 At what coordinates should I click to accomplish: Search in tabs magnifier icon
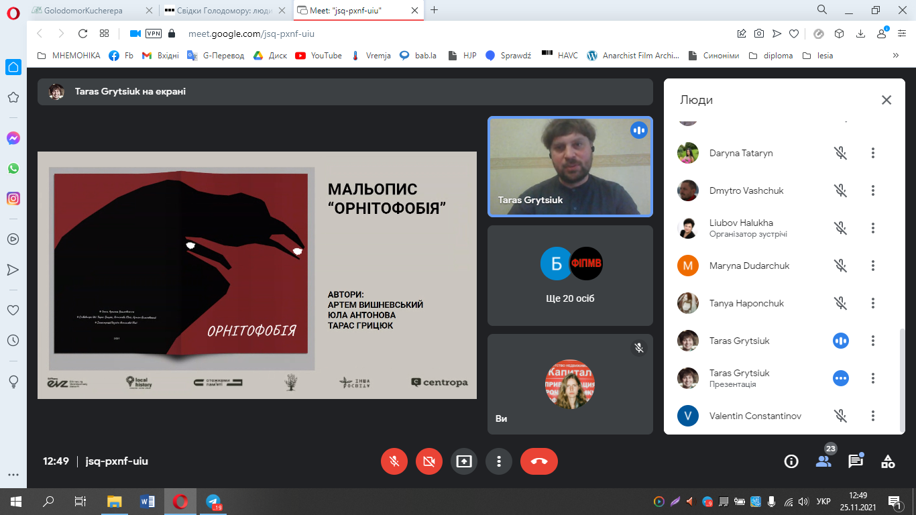click(821, 10)
